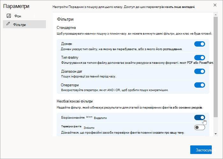Screen dimensions: 223x159
Task: Click the Фільтри section heading
Action: [65, 19]
